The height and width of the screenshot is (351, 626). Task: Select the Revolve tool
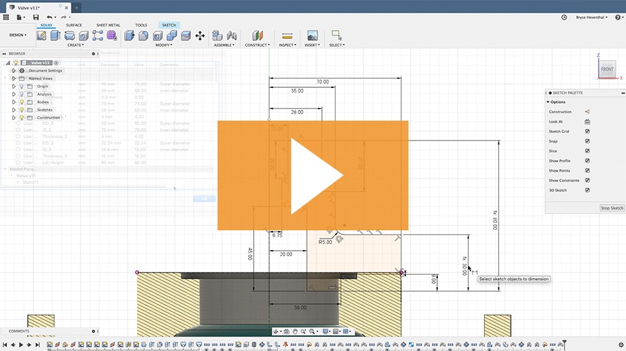(70, 36)
